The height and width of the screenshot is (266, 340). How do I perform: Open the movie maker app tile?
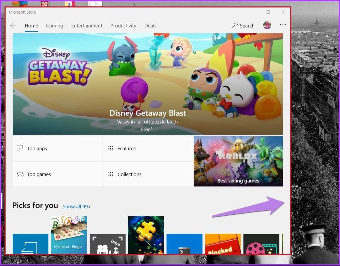(261, 244)
